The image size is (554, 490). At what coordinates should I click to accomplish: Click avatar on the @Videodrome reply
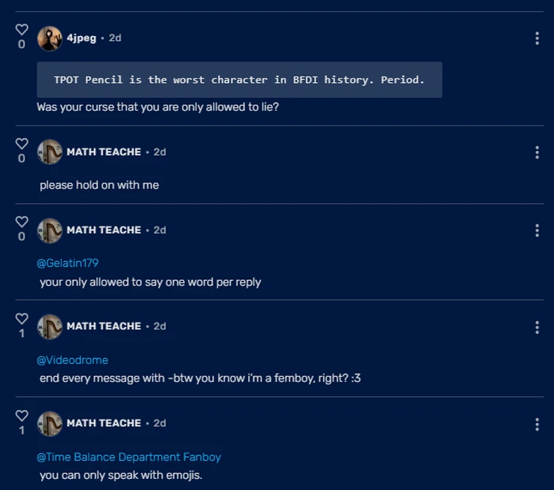click(50, 326)
